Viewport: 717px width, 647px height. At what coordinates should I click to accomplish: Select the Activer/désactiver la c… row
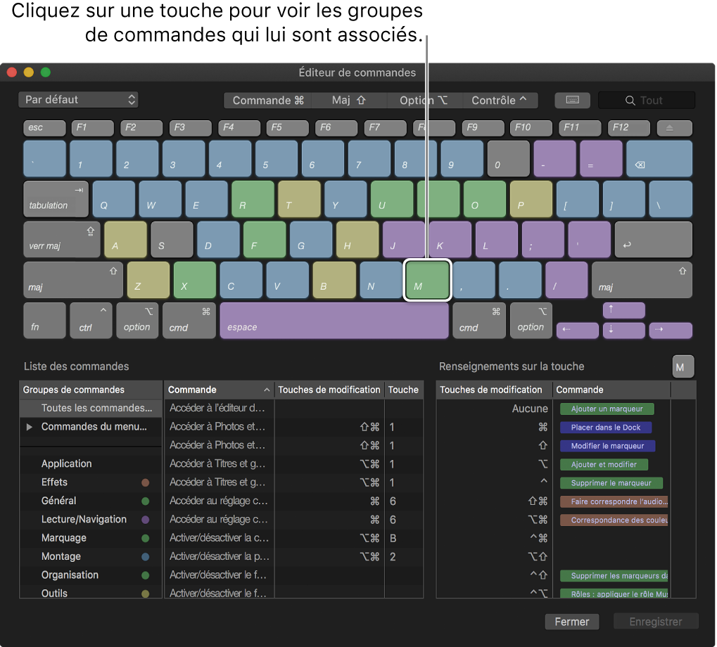293,538
